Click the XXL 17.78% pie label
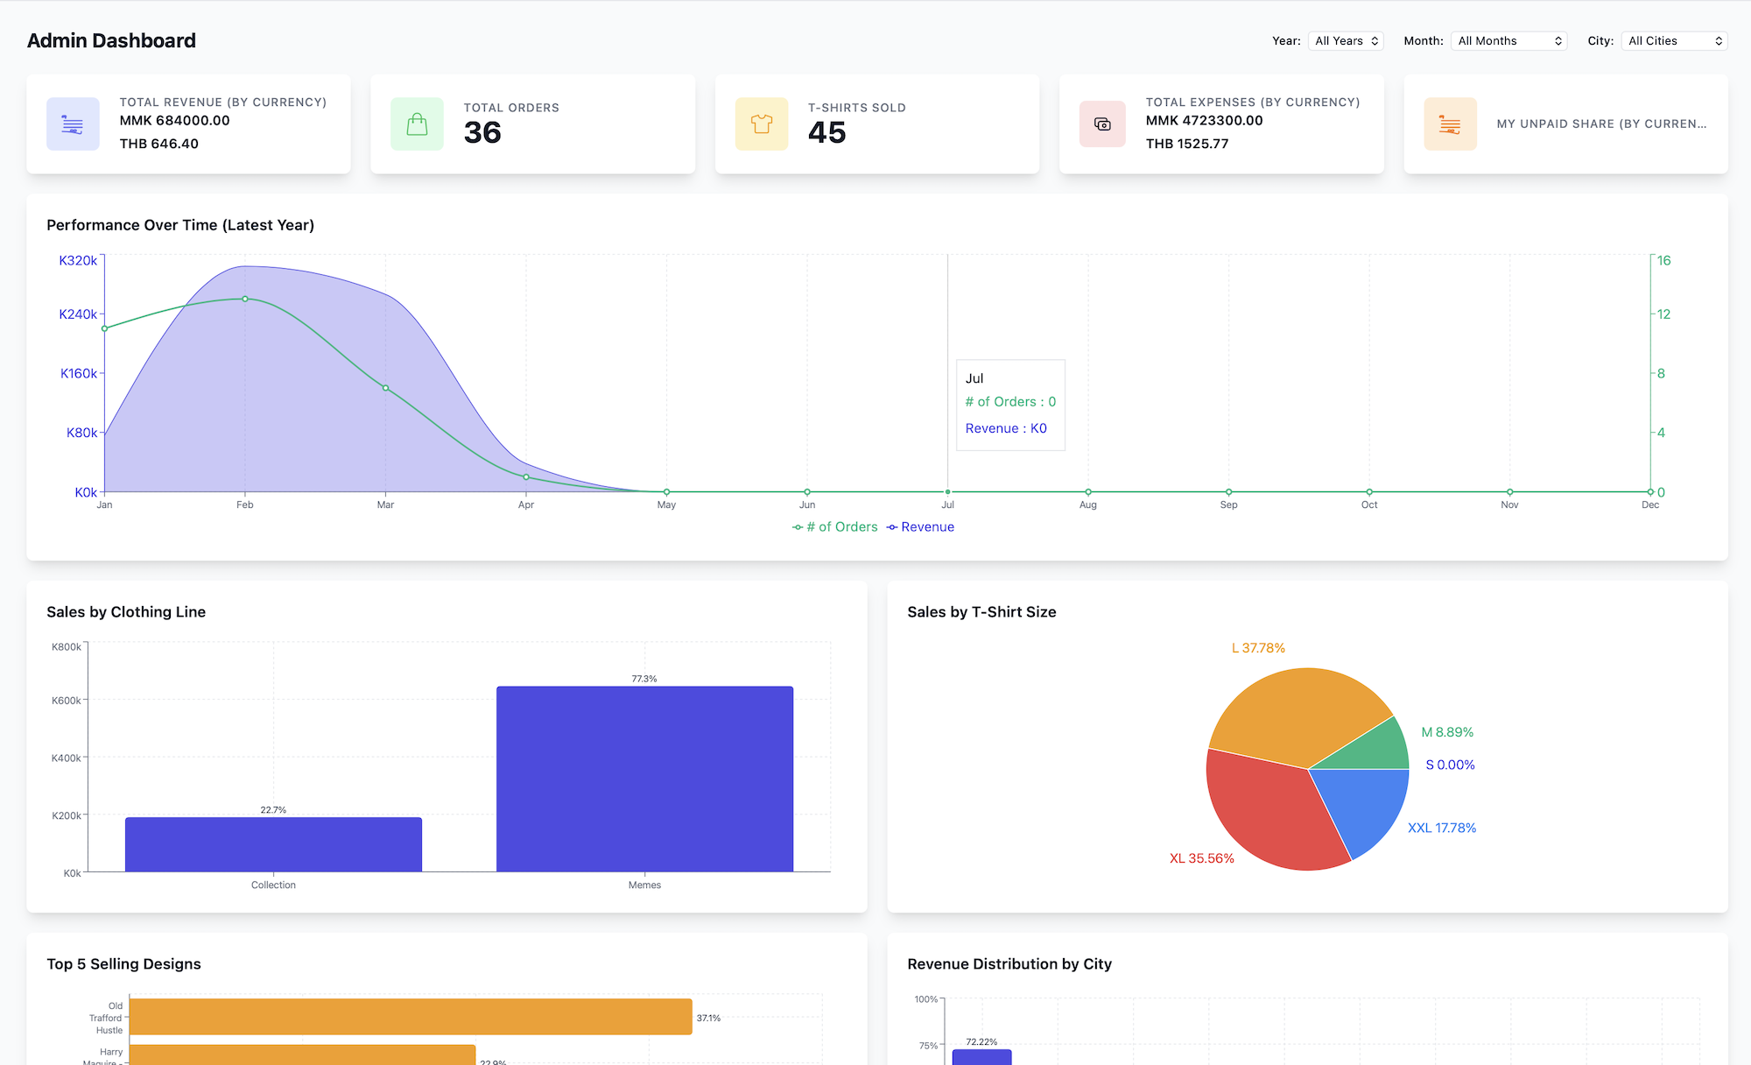This screenshot has width=1751, height=1065. click(1442, 828)
